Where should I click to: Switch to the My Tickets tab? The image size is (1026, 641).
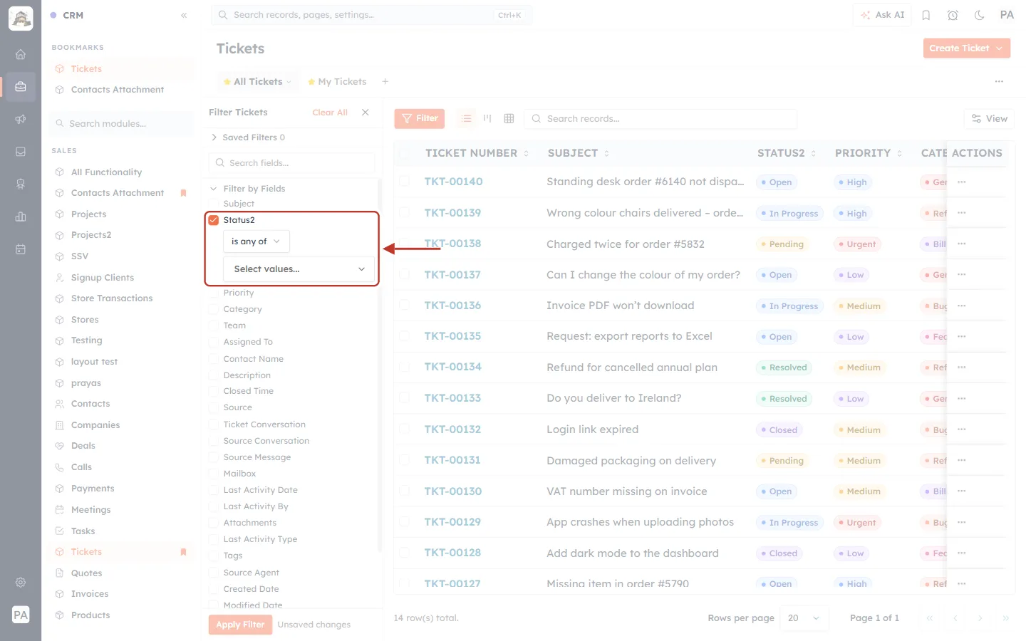tap(337, 82)
